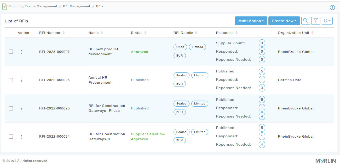Viewport: 340px width, 166px height.
Task: Open the filter funnel icon button
Action: (316, 21)
